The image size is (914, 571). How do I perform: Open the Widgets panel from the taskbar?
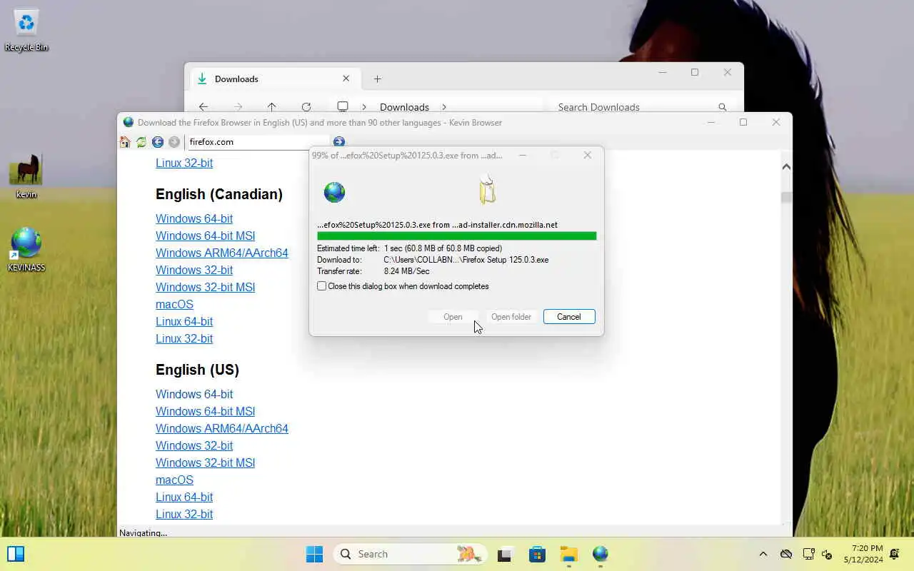coord(16,554)
